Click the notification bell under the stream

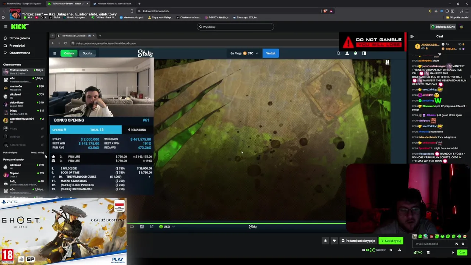point(325,241)
